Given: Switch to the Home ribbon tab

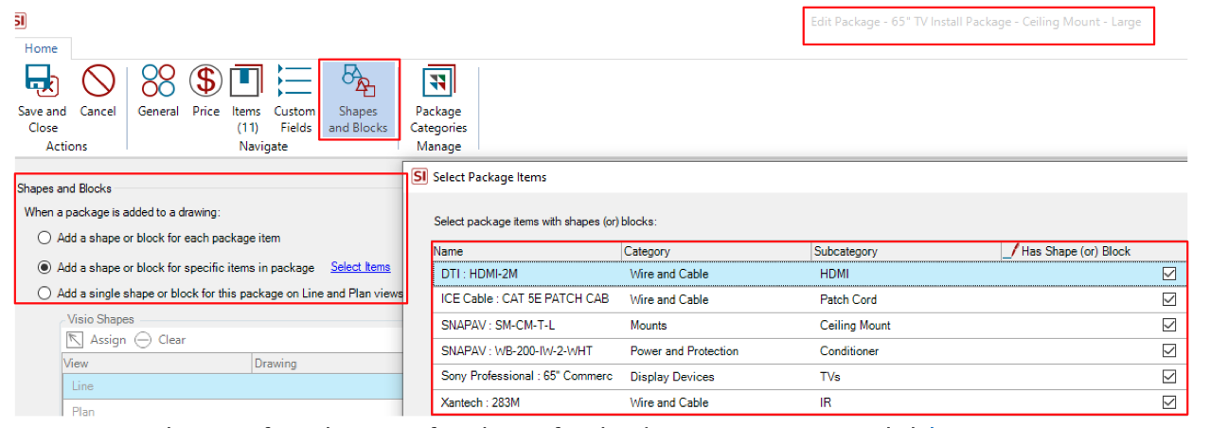Looking at the screenshot, I should (41, 48).
